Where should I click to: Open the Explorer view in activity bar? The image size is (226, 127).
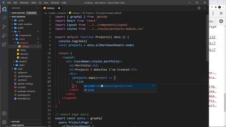click(x=4, y=10)
